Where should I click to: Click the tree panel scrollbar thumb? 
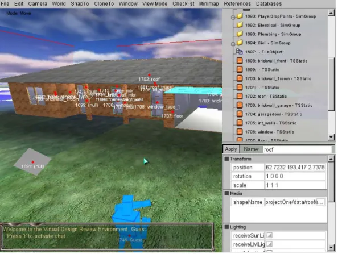click(x=331, y=84)
